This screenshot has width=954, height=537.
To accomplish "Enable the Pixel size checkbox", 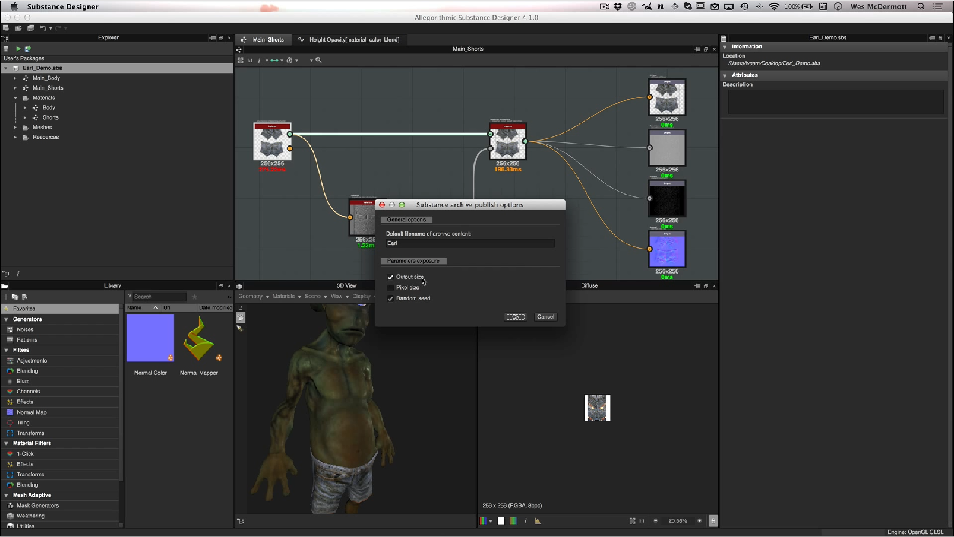I will (x=390, y=288).
